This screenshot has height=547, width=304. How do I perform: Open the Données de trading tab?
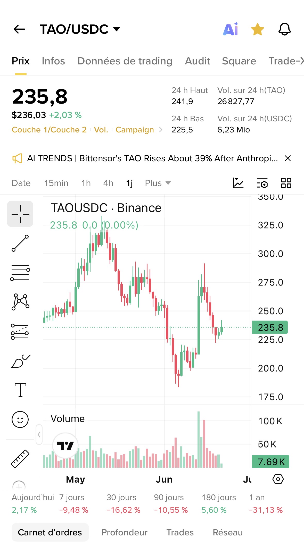point(125,61)
